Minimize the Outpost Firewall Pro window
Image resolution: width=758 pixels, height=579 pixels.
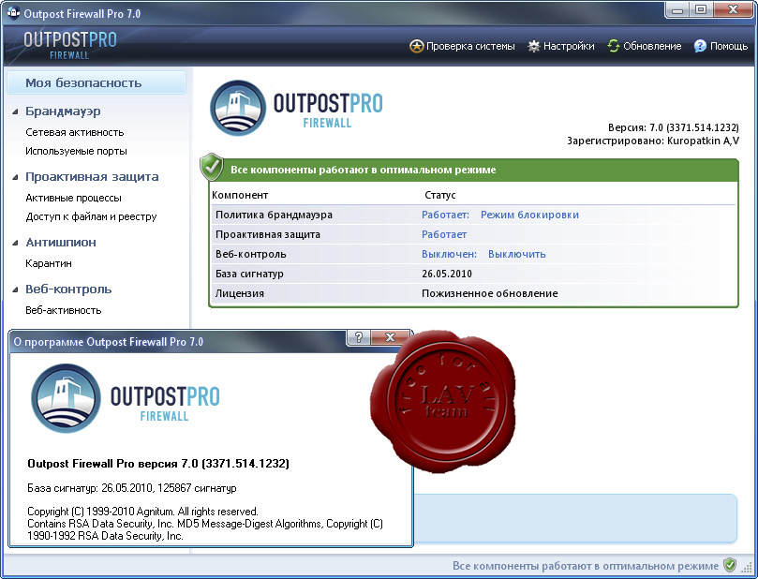(x=677, y=9)
